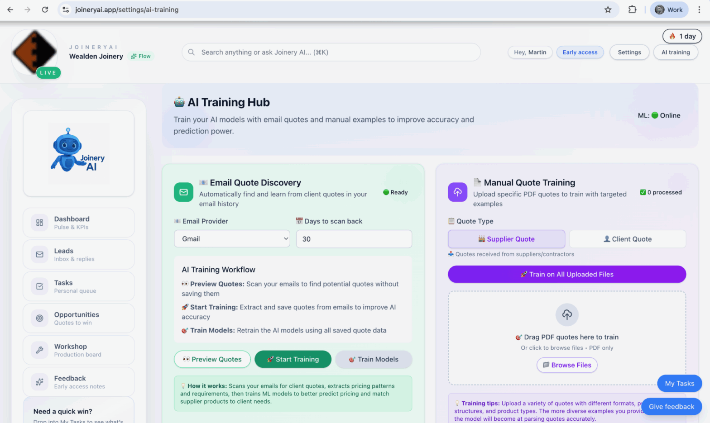
Task: Click the Workshop wrench icon
Action: 40,350
